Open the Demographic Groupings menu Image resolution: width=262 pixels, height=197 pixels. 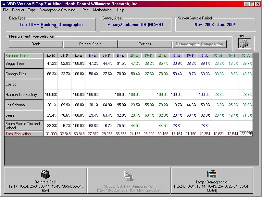(x=58, y=10)
